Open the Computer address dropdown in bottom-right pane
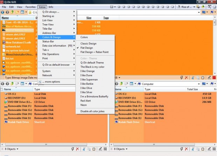Image resolution: width=217 pixels, height=156 pixels. [x=199, y=84]
